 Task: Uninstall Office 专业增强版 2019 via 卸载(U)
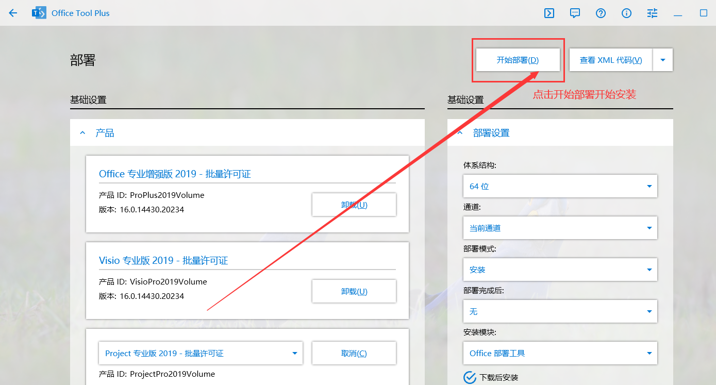click(x=354, y=205)
